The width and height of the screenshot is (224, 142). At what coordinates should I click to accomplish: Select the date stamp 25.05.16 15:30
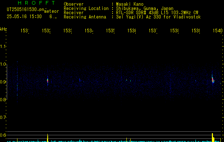(24, 17)
